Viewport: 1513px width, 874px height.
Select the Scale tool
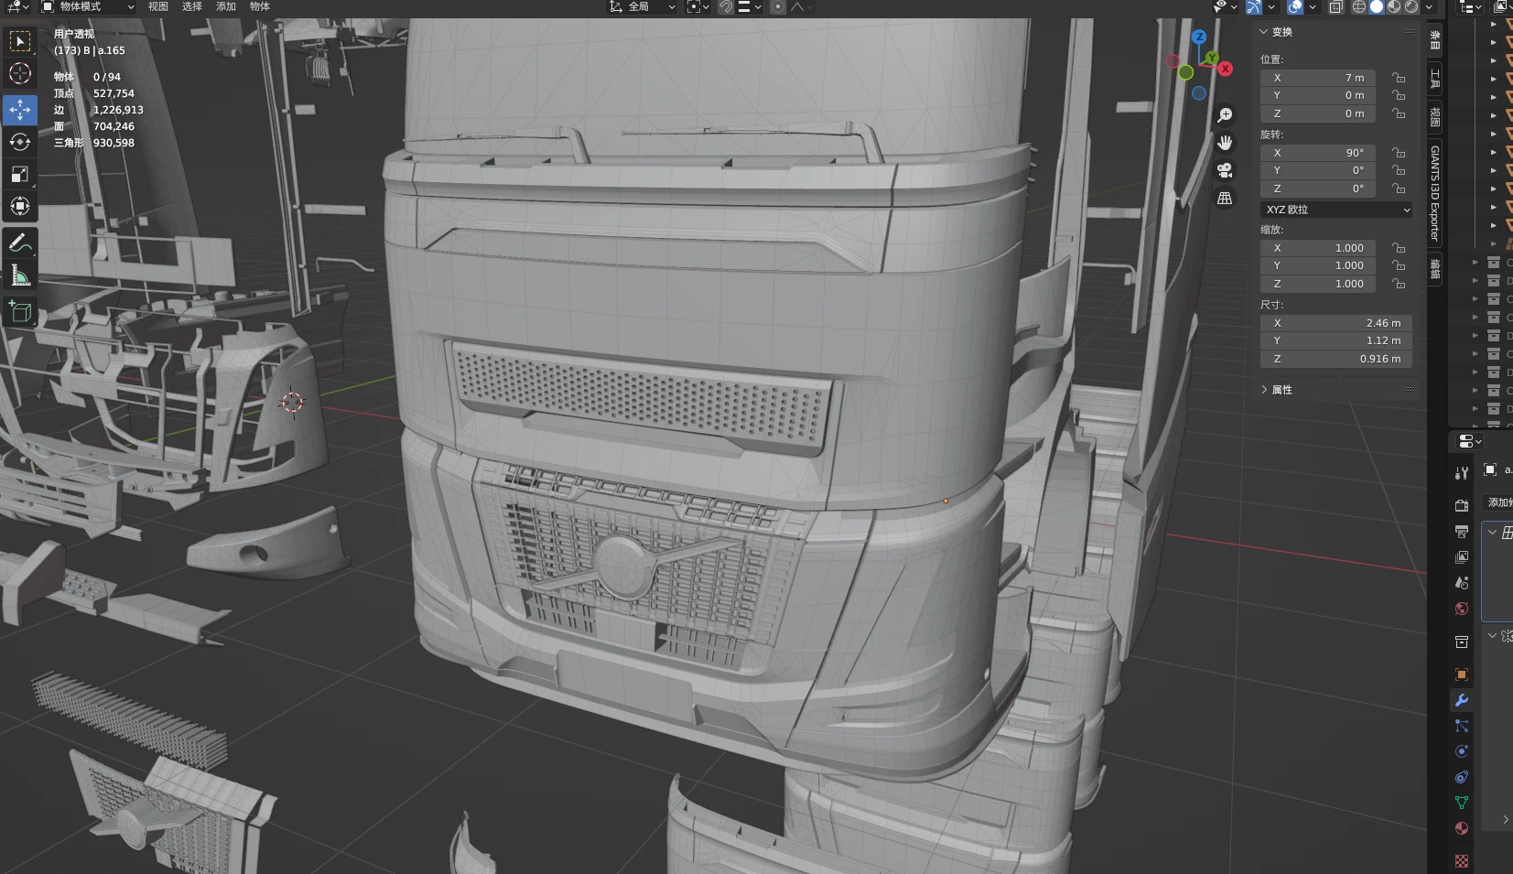point(19,174)
